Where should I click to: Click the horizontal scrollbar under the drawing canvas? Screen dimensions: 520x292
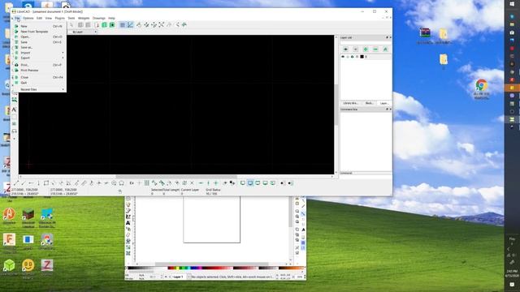pos(176,177)
